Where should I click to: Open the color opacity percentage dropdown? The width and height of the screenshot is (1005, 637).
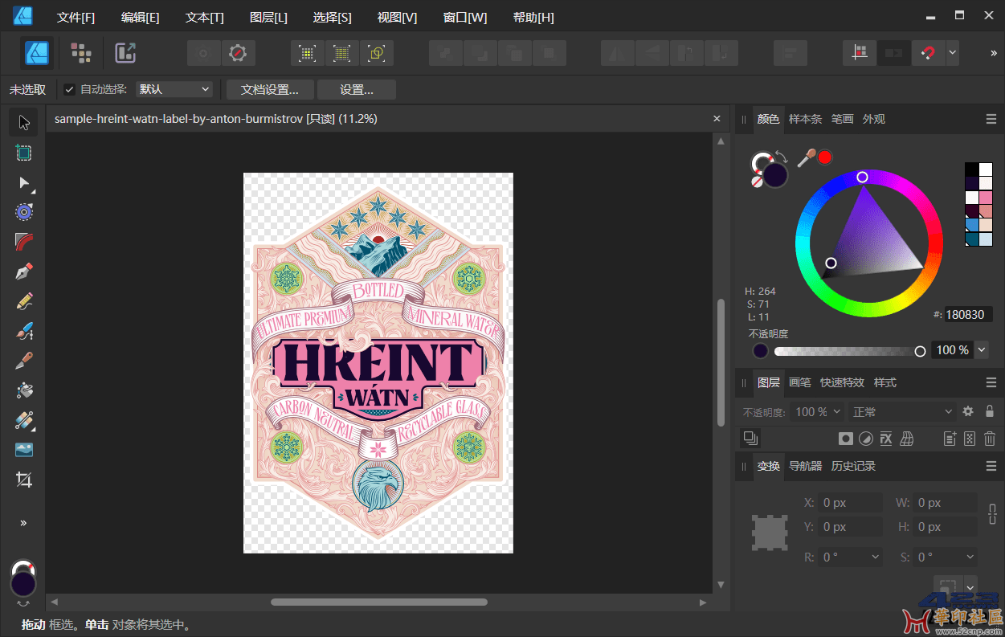(982, 350)
